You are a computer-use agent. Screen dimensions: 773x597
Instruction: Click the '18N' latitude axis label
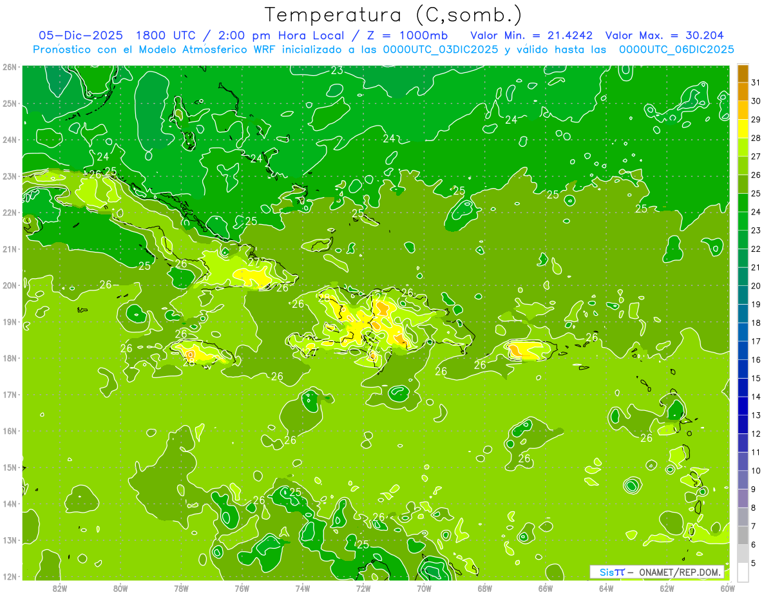(x=10, y=357)
